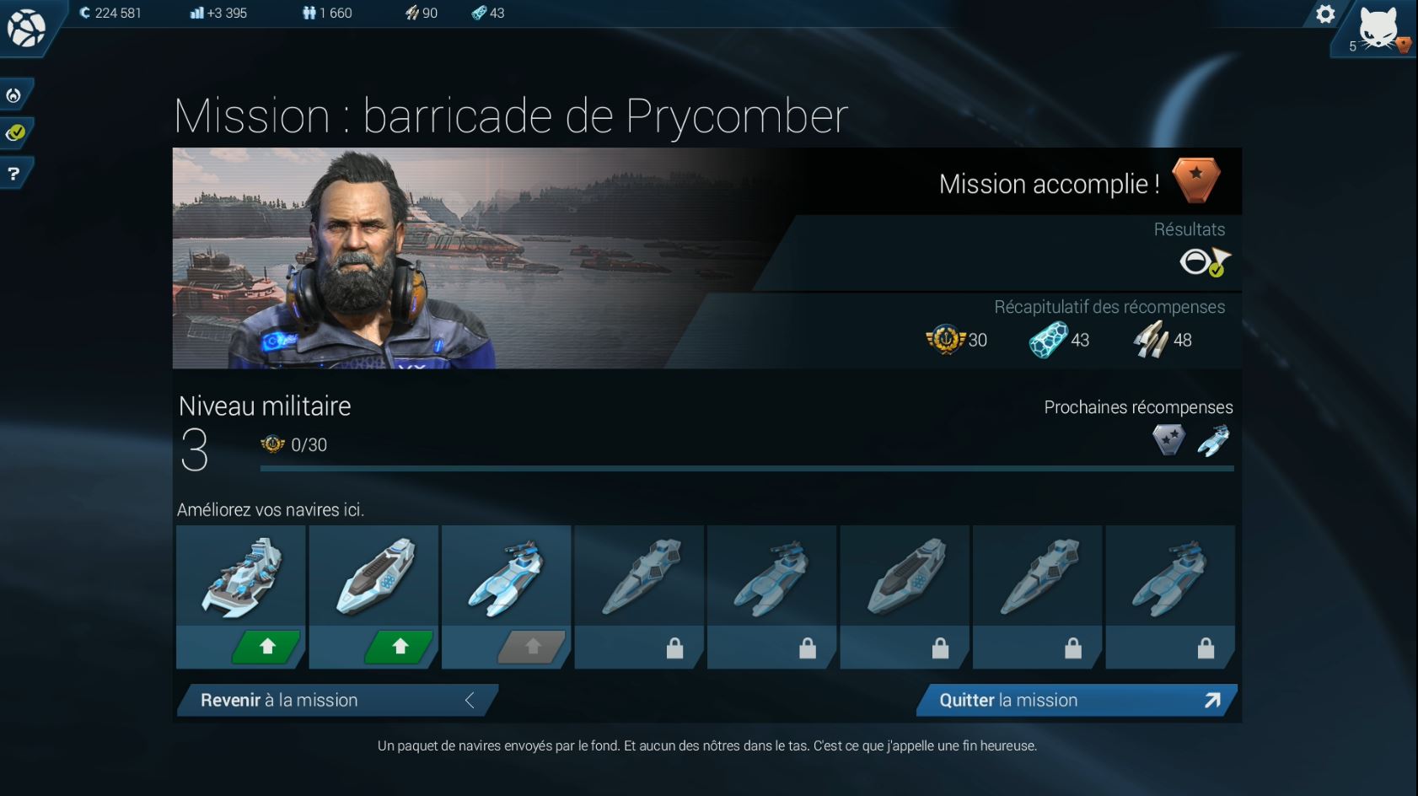Screen dimensions: 1418x796
Task: Select the last locked ship tile
Action: pos(1170,597)
